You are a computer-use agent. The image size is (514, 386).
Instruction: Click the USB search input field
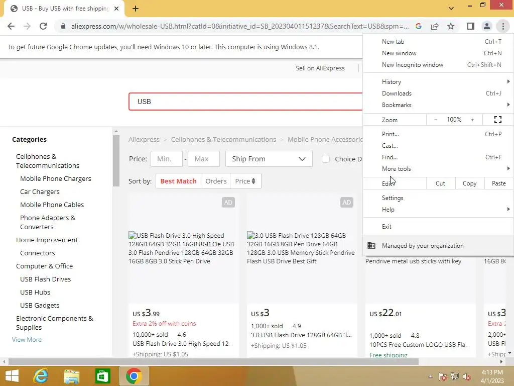point(246,102)
